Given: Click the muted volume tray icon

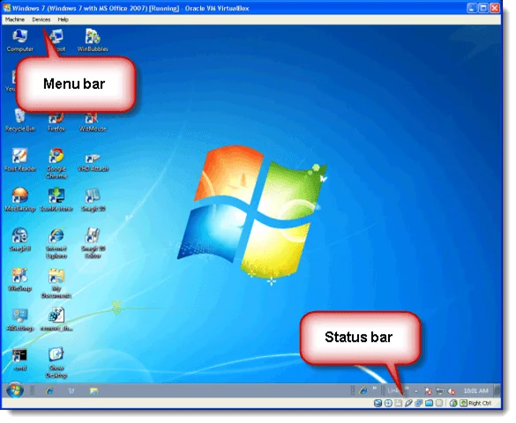Looking at the screenshot, I should pyautogui.click(x=452, y=391).
